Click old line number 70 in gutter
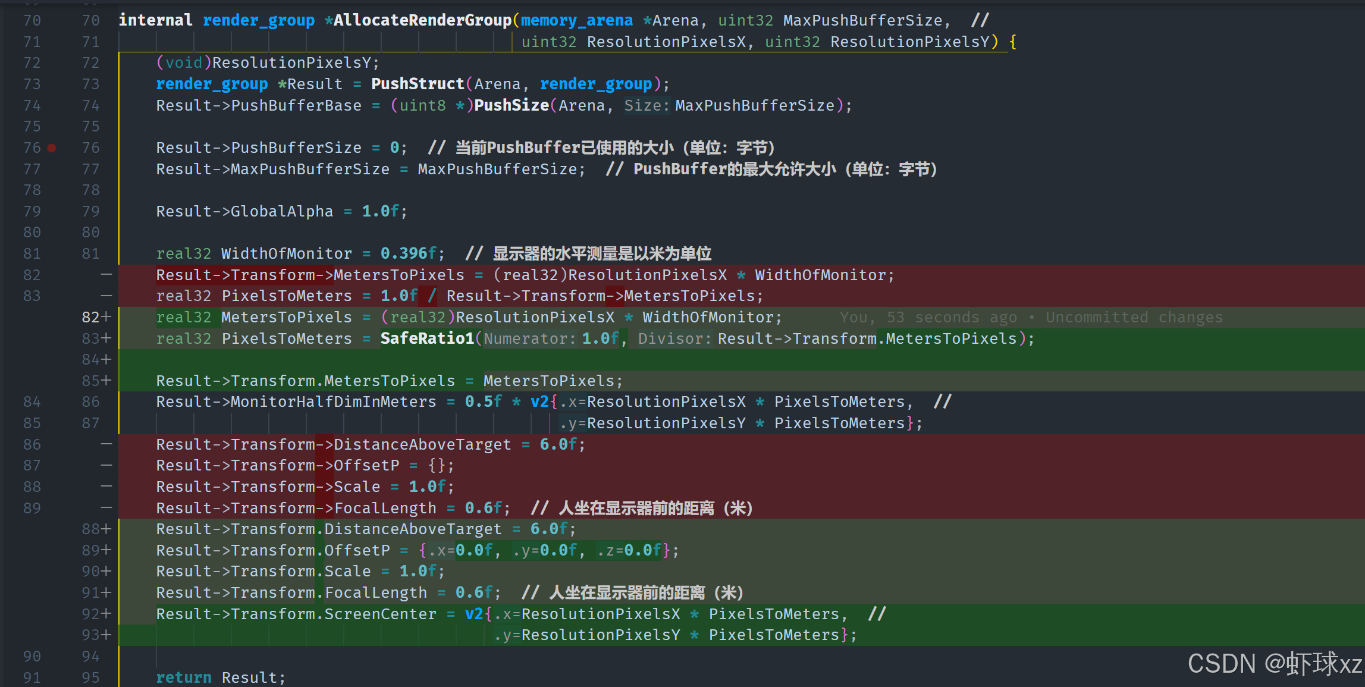1365x687 pixels. 32,20
